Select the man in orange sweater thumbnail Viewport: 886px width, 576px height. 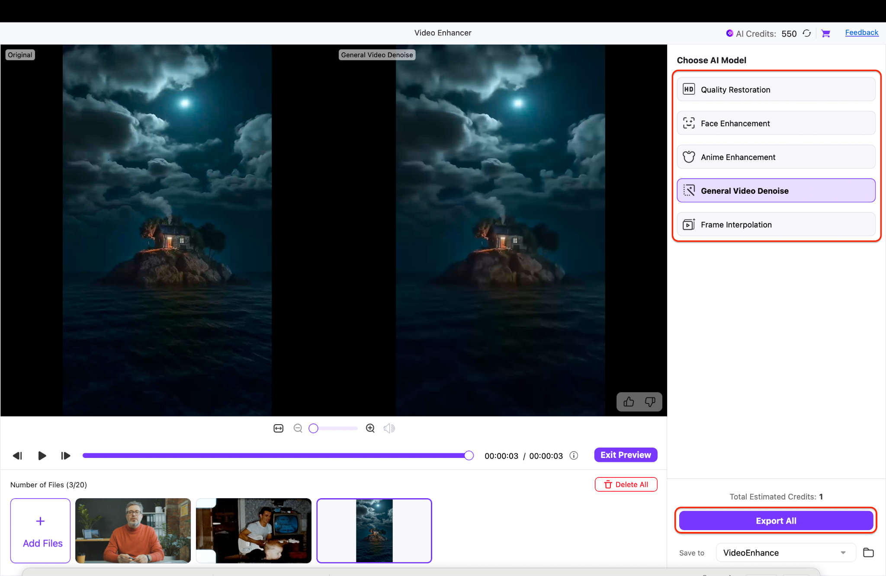point(133,531)
